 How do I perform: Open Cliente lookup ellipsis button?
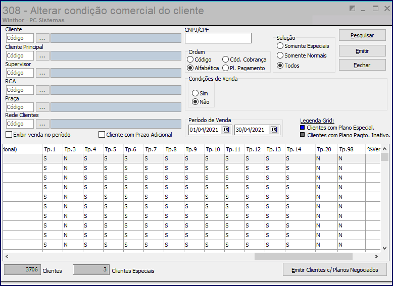42,38
